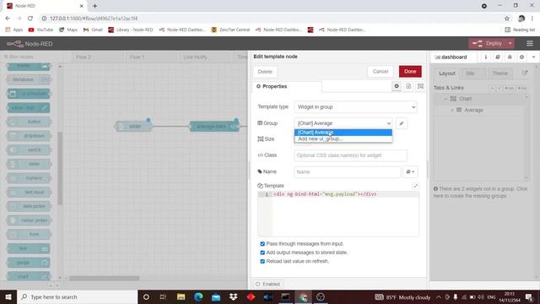Open the Node-RED hamburger menu
The height and width of the screenshot is (304, 540).
(529, 43)
